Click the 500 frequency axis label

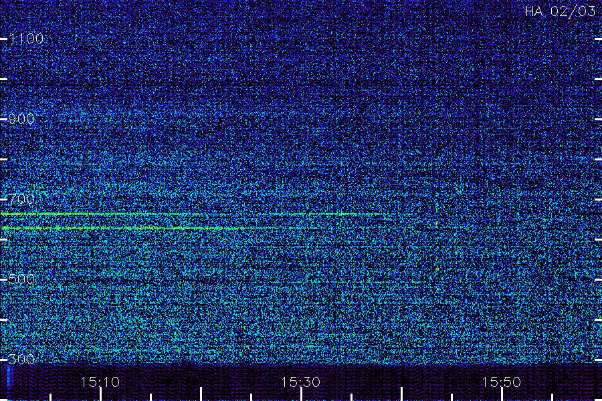pos(21,279)
